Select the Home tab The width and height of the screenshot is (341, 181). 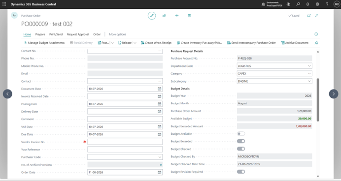(x=27, y=34)
